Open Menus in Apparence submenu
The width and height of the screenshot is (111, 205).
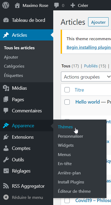click(x=64, y=154)
